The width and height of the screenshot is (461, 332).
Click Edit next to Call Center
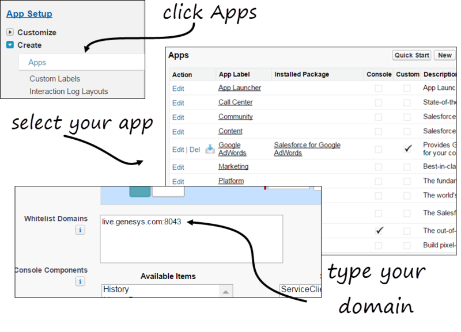point(178,103)
